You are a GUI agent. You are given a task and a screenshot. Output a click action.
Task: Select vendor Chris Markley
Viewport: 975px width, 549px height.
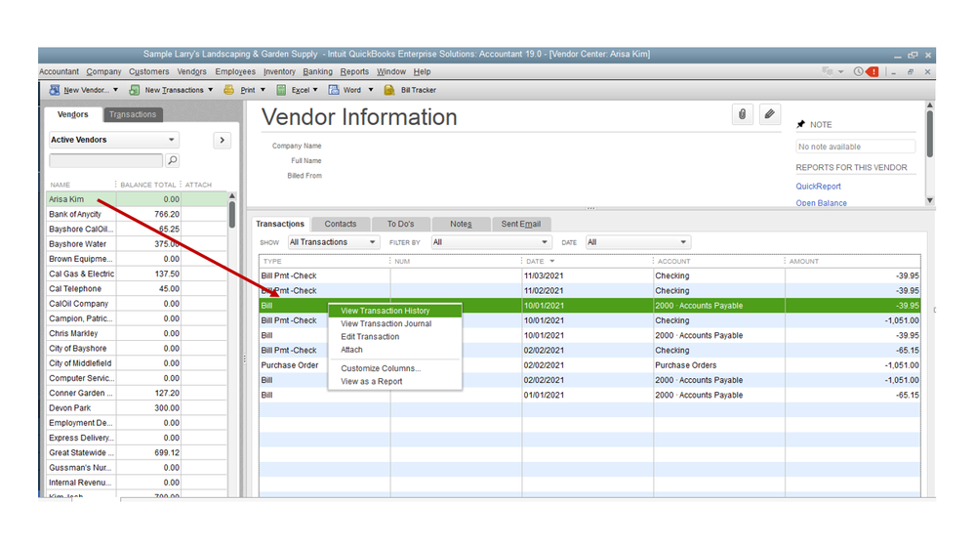137,334
